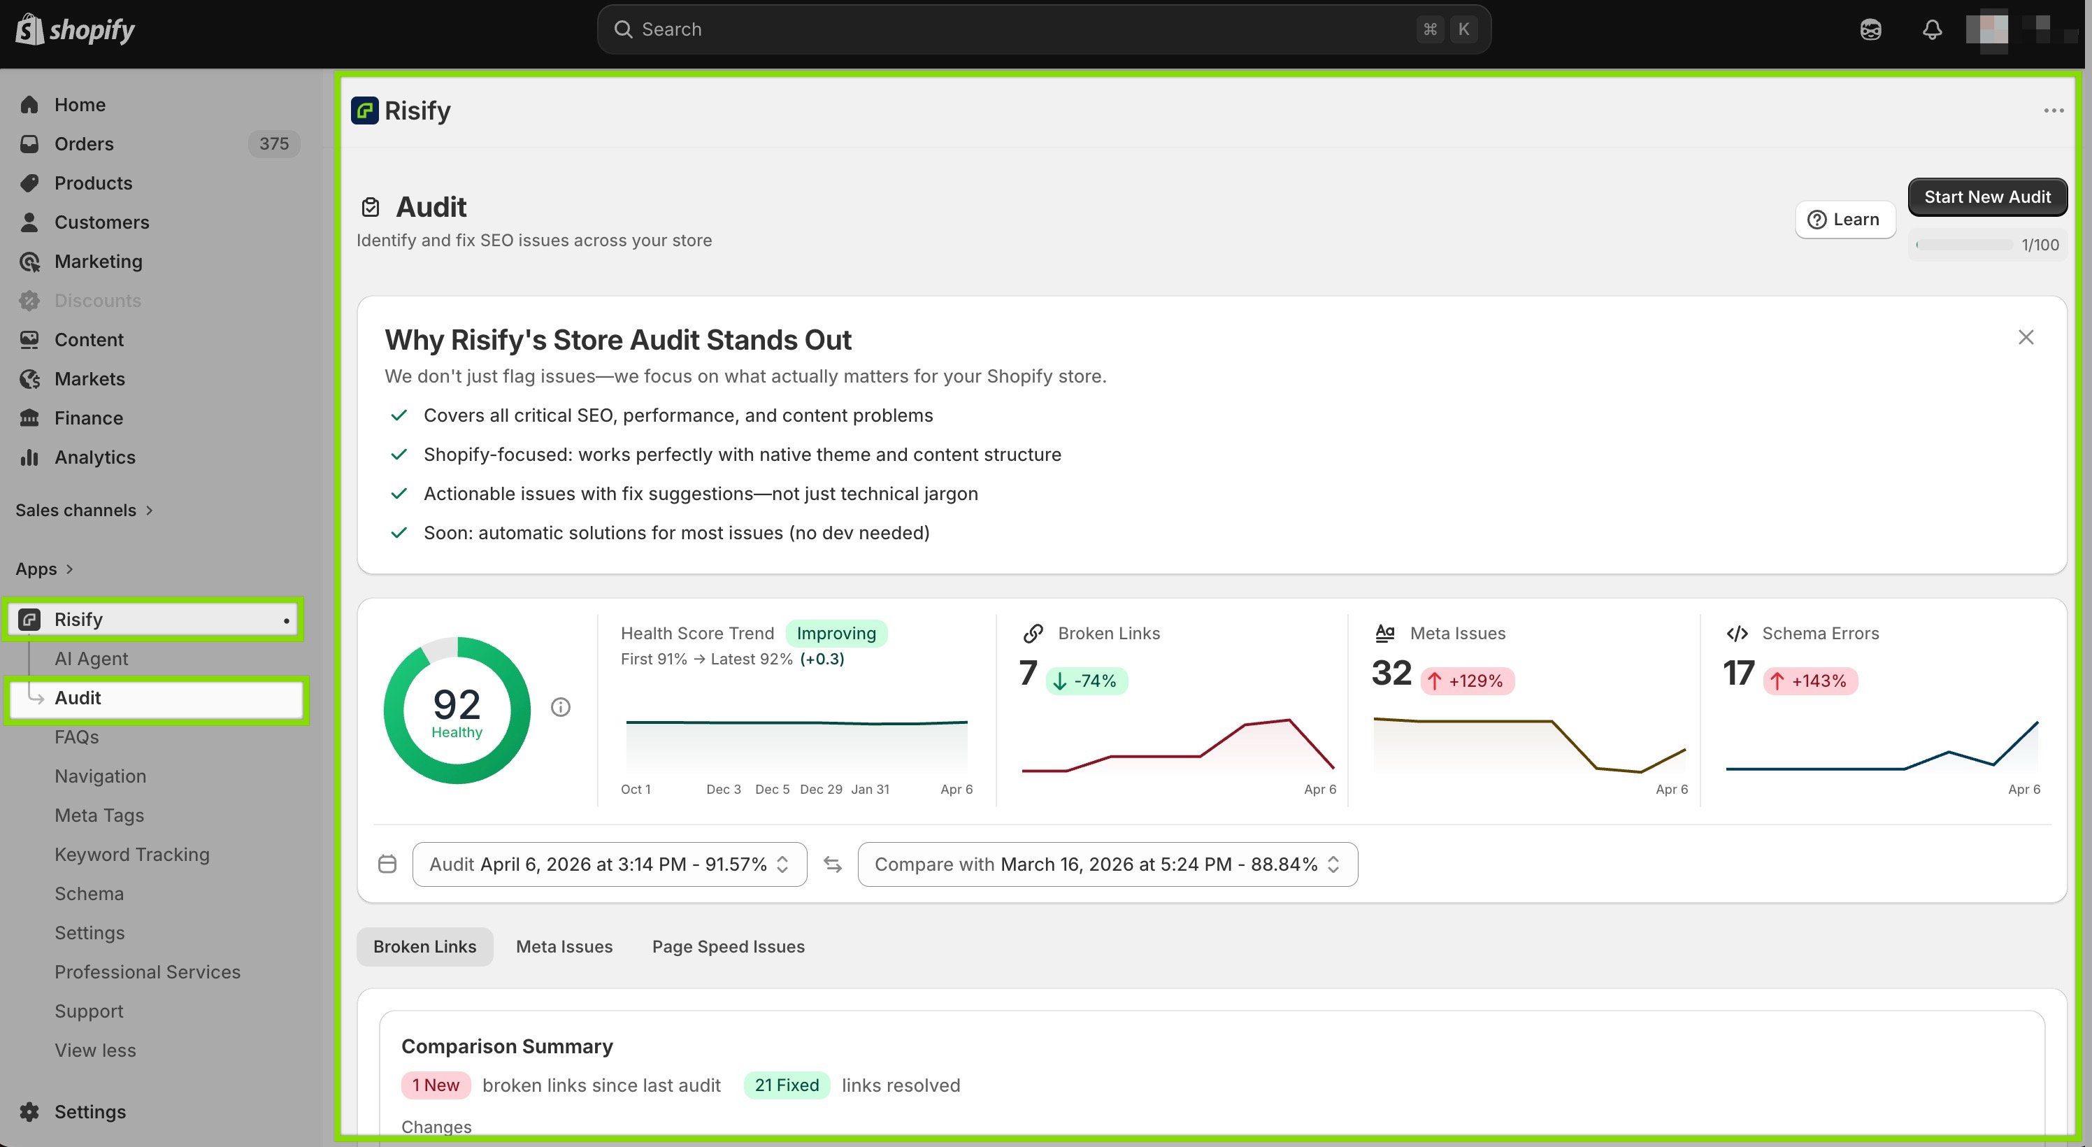Viewport: 2092px width, 1147px height.
Task: Click the Broken Links chain icon
Action: [x=1033, y=634]
